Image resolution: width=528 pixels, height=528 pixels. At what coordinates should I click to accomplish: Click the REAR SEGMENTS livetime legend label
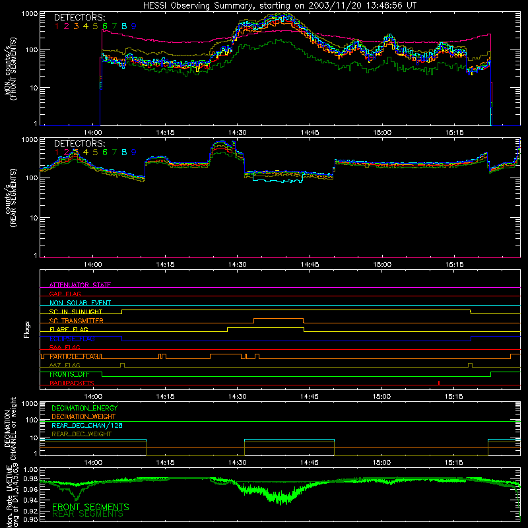coord(88,514)
